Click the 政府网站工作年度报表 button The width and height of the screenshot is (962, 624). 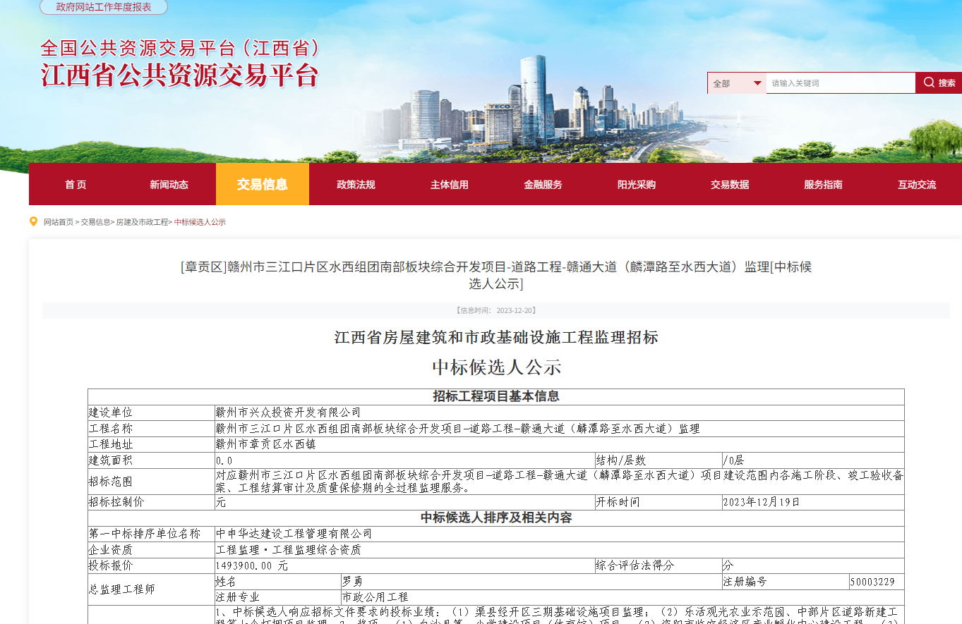point(99,7)
